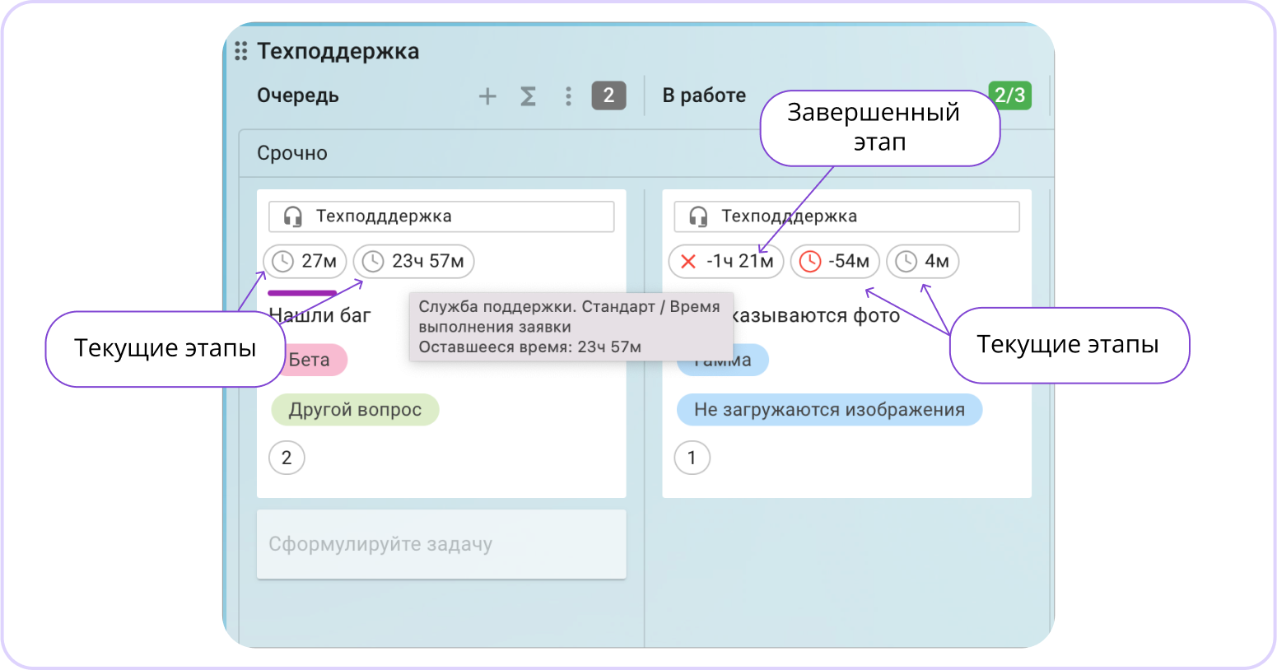Click the red clock icon in -54м chip
Viewport: 1277px width, 670px height.
810,262
